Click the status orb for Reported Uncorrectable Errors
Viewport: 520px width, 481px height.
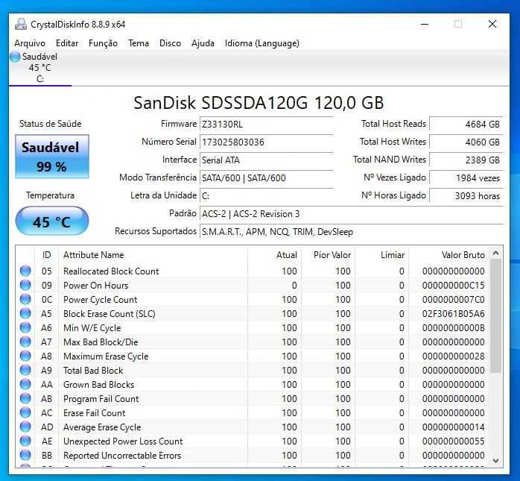[x=25, y=456]
